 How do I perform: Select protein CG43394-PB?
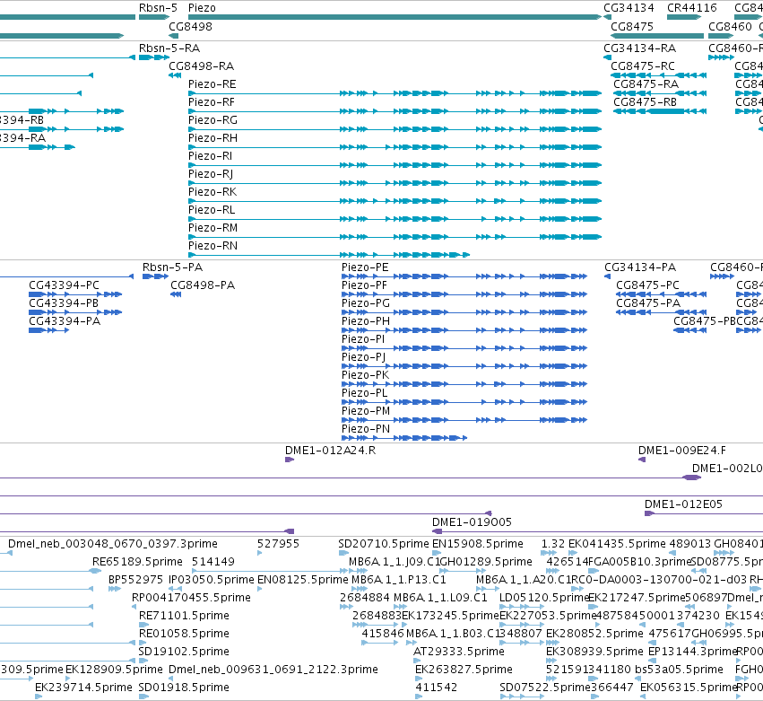(x=64, y=303)
